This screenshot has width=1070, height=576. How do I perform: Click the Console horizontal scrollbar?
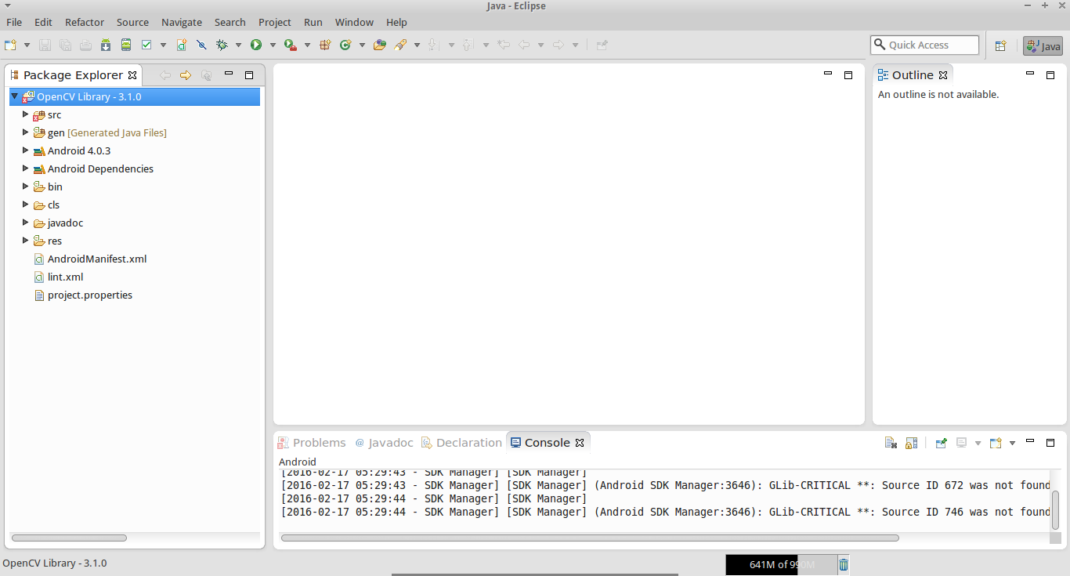[x=590, y=538]
